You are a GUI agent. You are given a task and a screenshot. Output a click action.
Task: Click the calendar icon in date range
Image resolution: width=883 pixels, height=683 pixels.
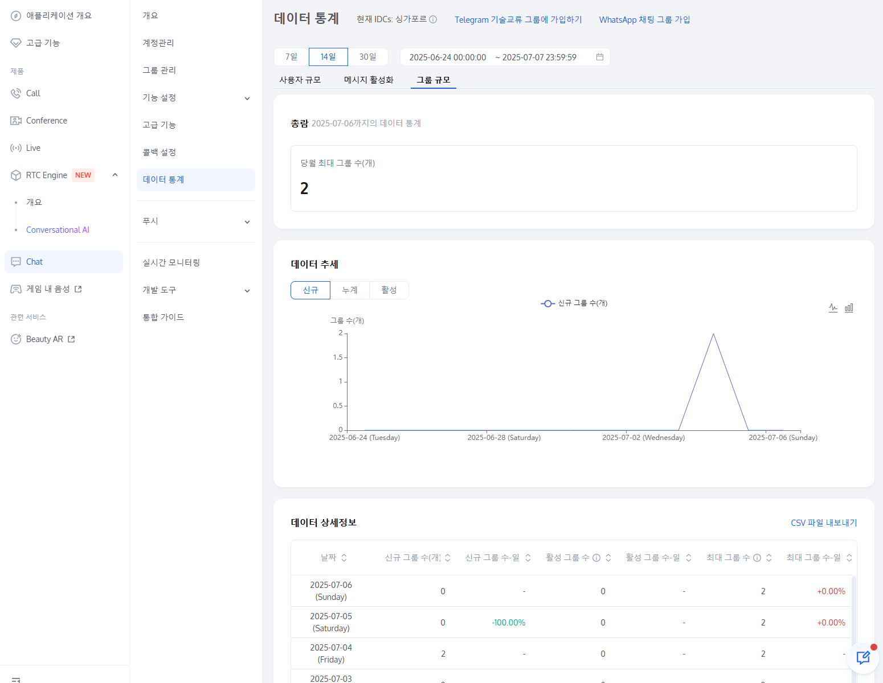point(600,57)
